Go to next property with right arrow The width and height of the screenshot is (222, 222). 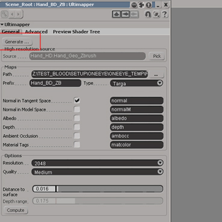[x=18, y=14]
